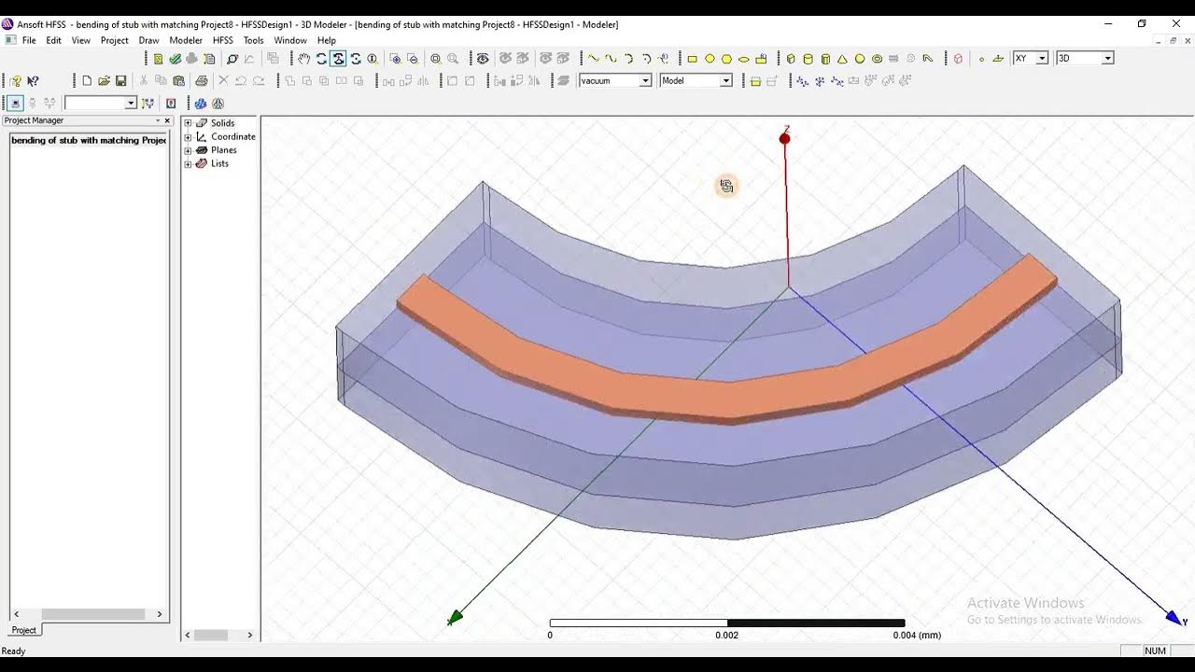Click the Zoom In magnifier icon
This screenshot has height=672, width=1195.
(395, 58)
